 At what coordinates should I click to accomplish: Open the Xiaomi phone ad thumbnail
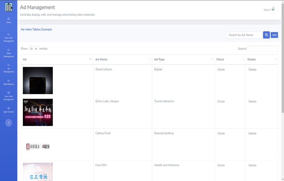(x=38, y=80)
